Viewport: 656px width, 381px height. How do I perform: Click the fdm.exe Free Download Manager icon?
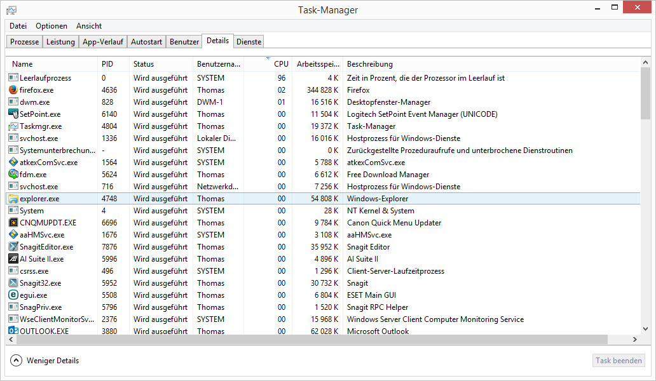point(13,174)
